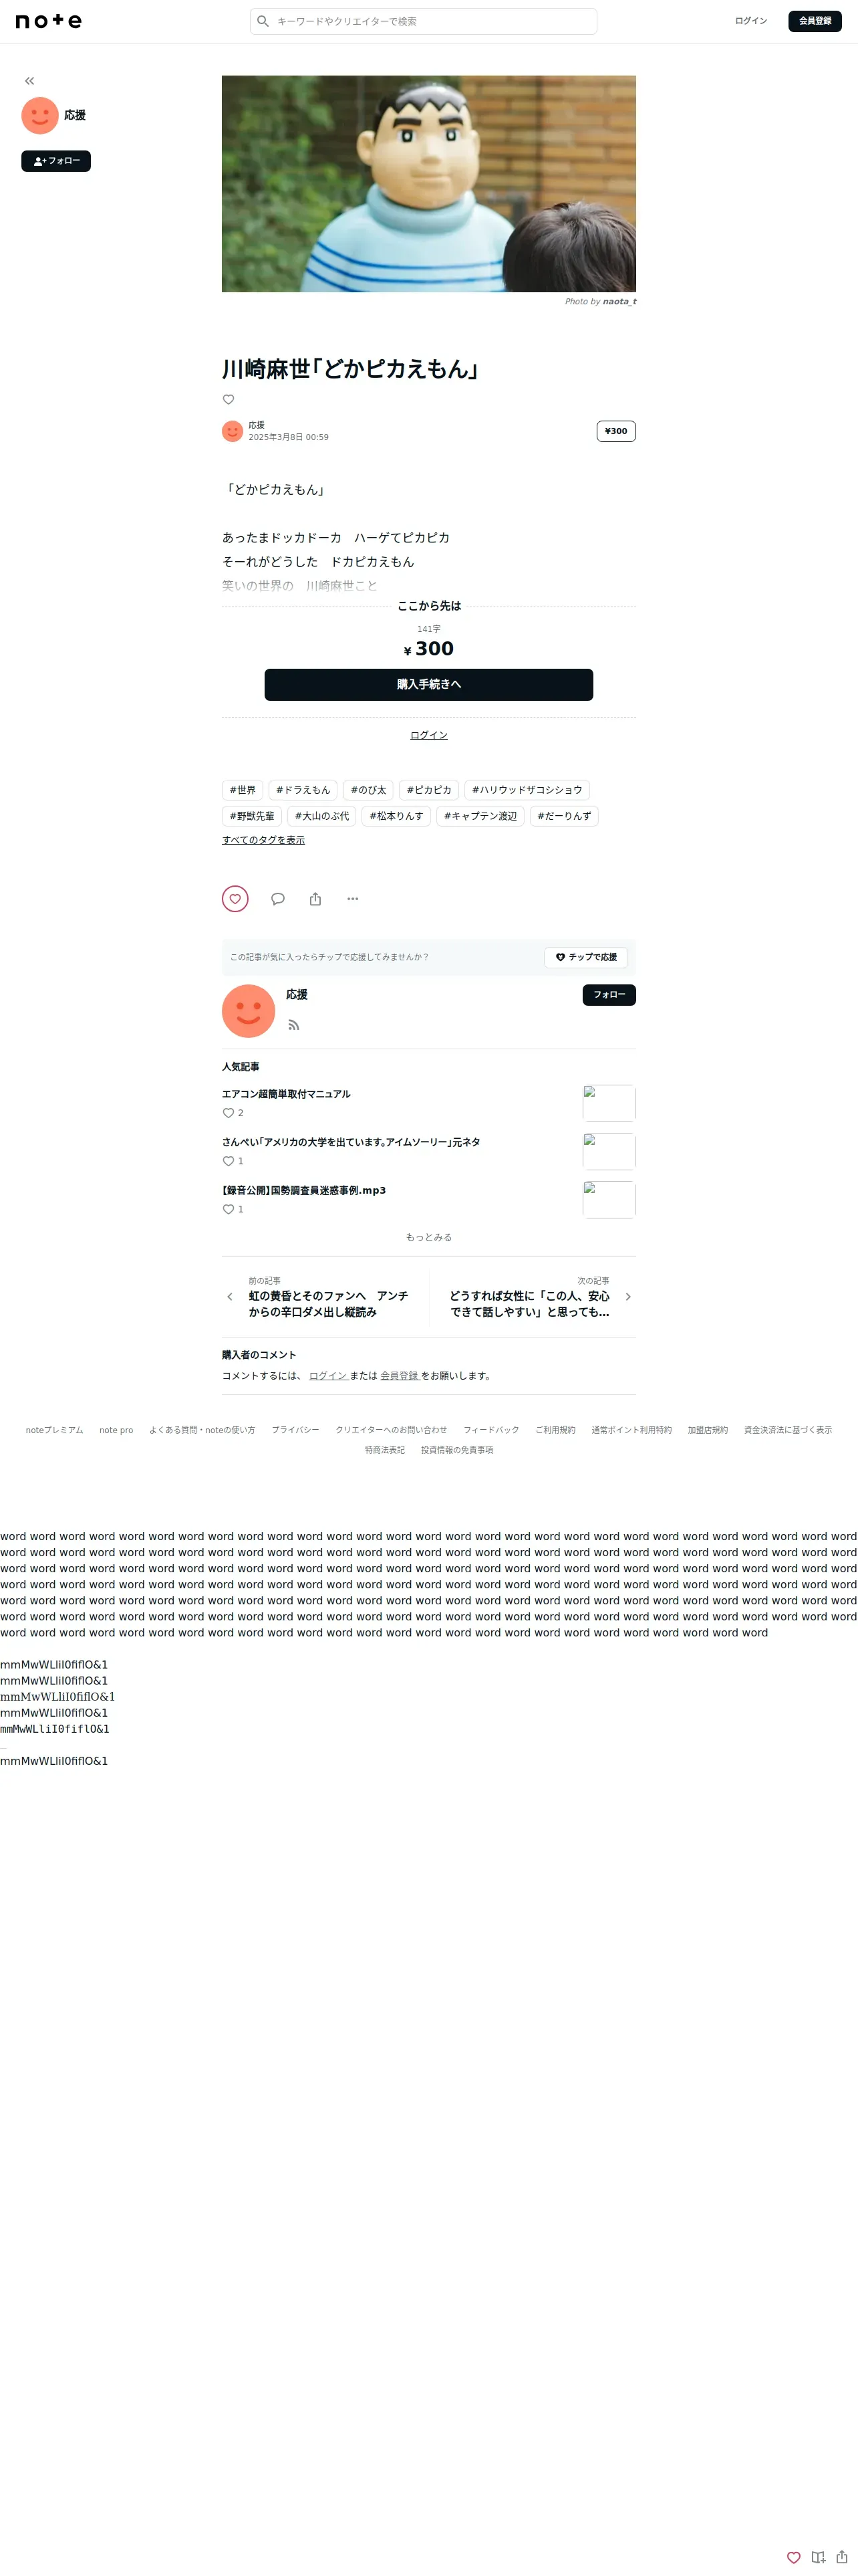Go to previous article left chevron

coord(230,1297)
